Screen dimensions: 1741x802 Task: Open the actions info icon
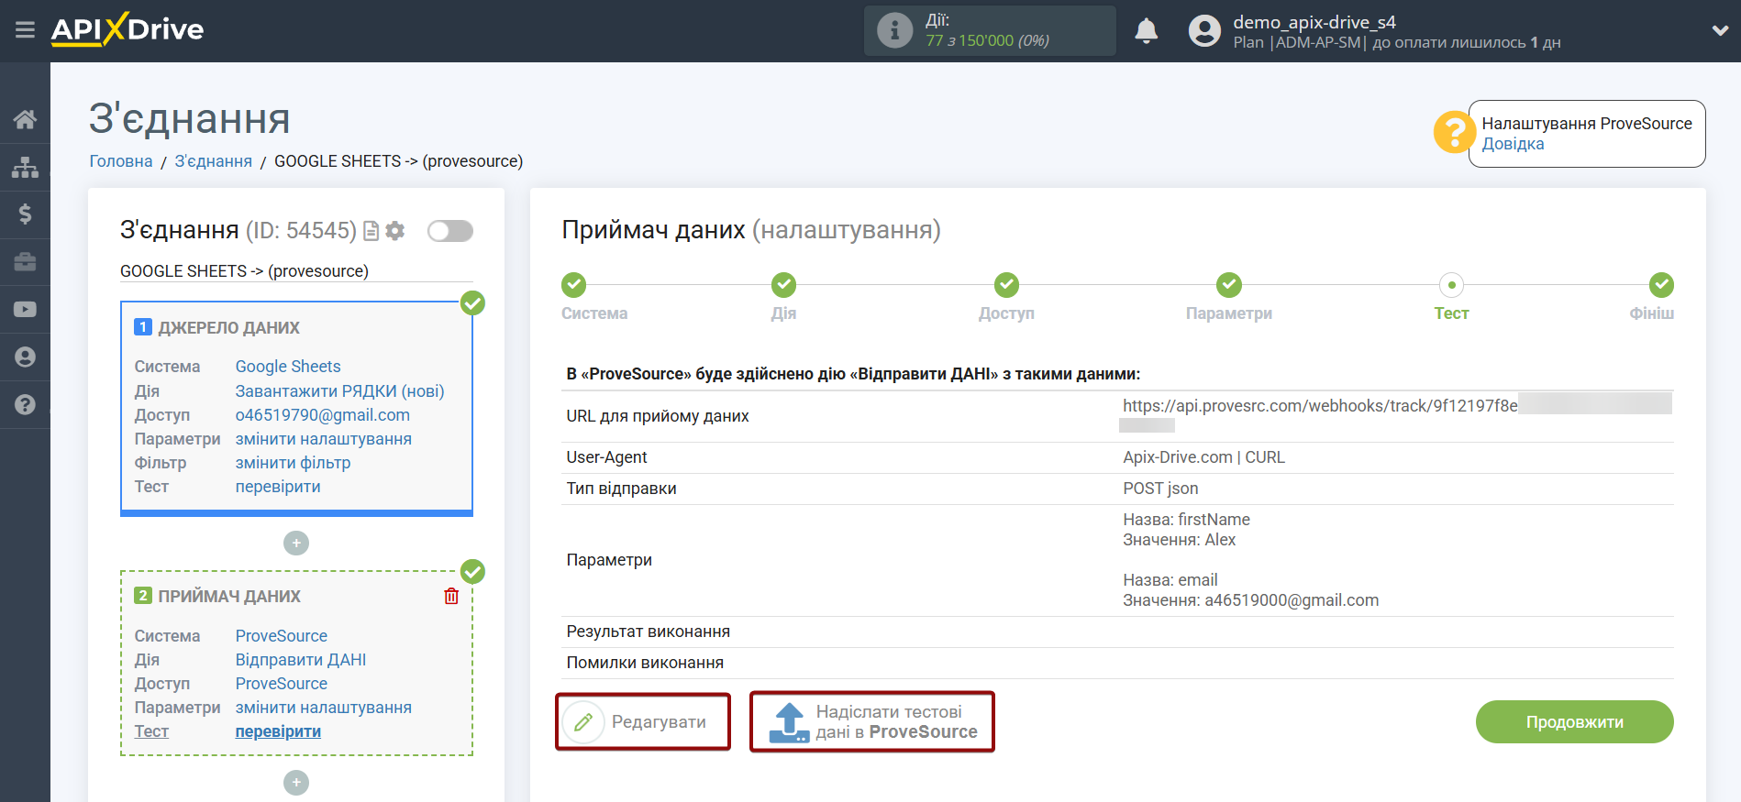coord(894,30)
